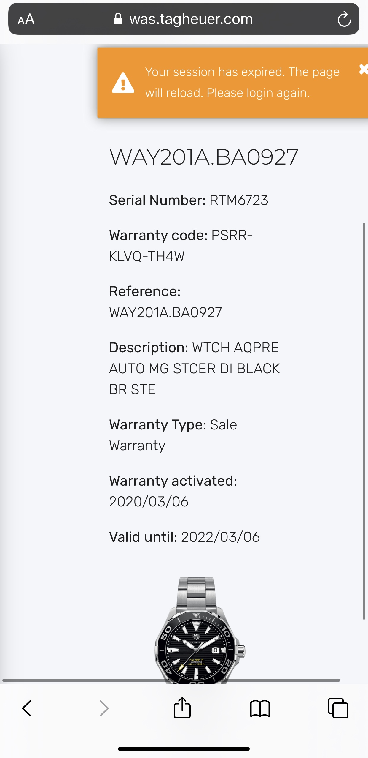Tap the warranty code PSRR-KLVQ-TH4W

(x=181, y=246)
